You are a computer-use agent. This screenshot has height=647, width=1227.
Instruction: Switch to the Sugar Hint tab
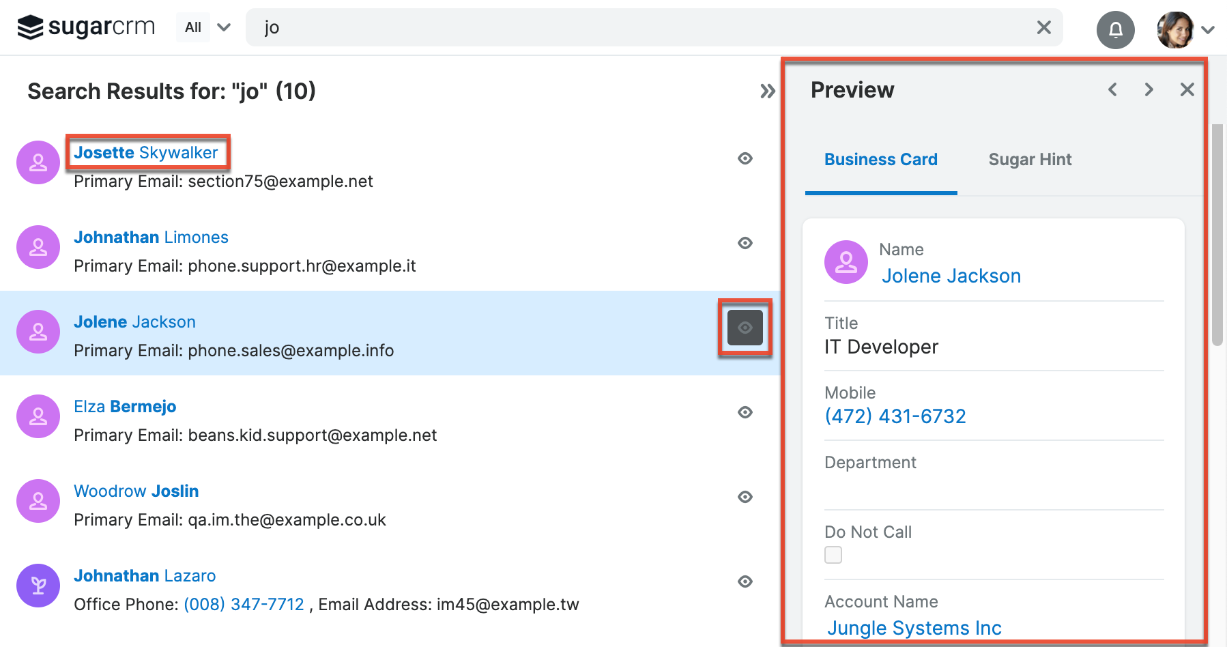click(1030, 159)
